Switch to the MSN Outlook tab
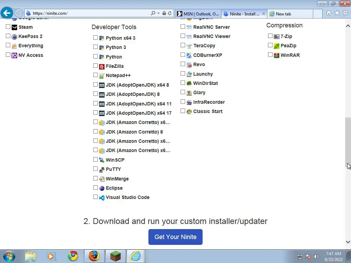The width and height of the screenshot is (351, 263). coord(198,14)
